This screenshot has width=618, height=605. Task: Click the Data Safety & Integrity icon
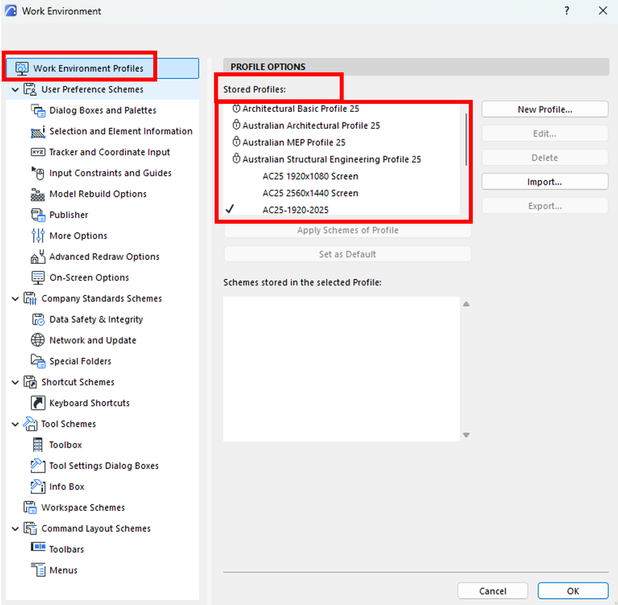[x=38, y=319]
